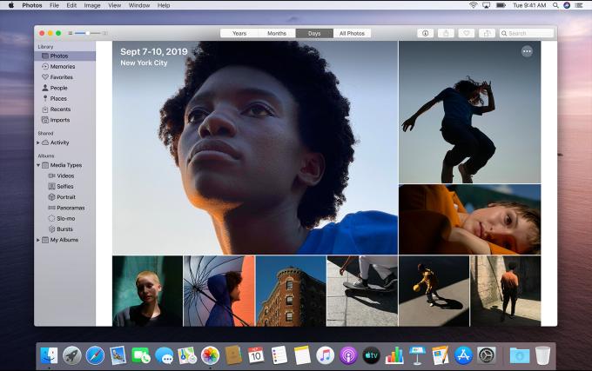Viewport: 592px width, 371px height.
Task: Open Keynote from the Dock
Action: [417, 355]
